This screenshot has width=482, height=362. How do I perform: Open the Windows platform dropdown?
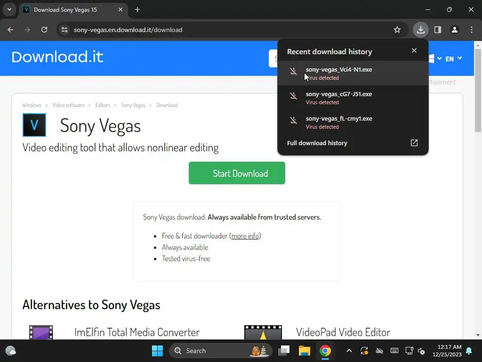pyautogui.click(x=435, y=58)
